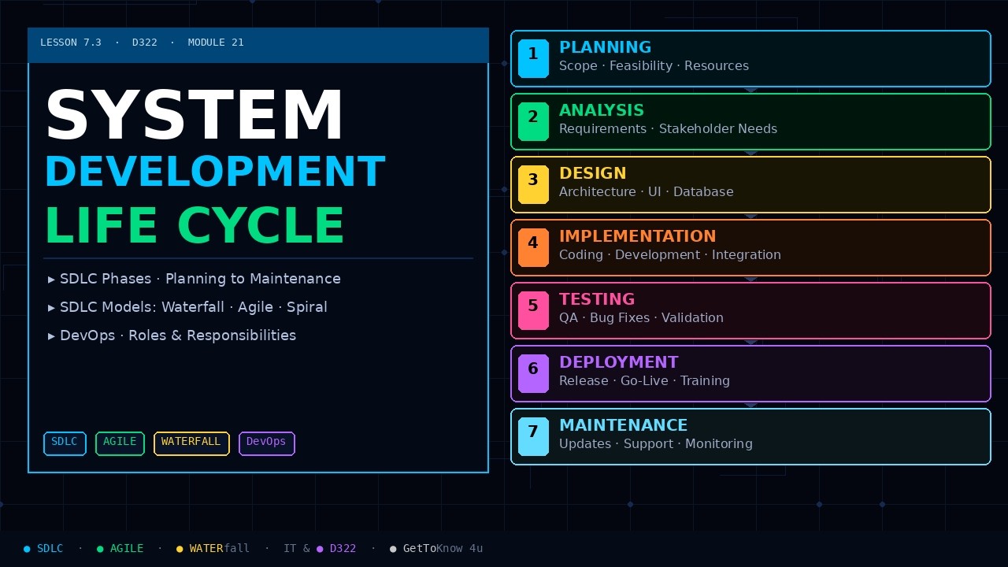Click the 'GetToKnow 4u' footer text
The image size is (1008, 567).
pos(443,549)
